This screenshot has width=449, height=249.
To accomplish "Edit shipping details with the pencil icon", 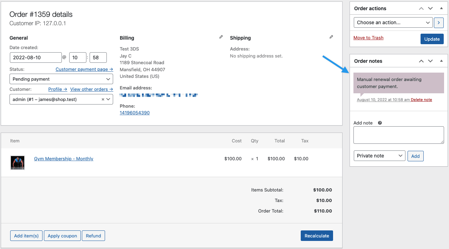I will pyautogui.click(x=331, y=36).
